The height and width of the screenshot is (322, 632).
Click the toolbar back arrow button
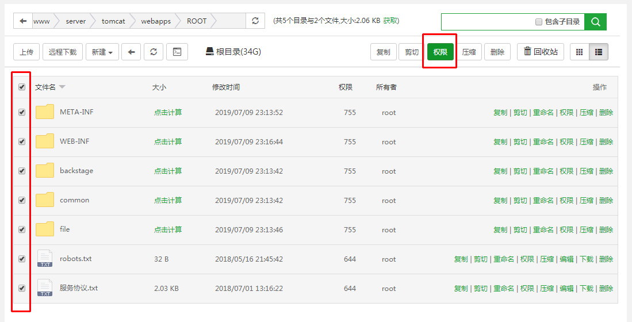coord(131,52)
